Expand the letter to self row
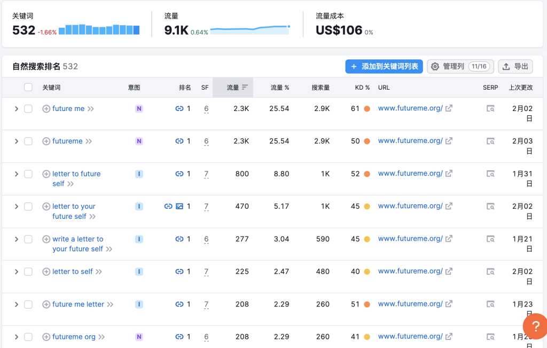This screenshot has width=547, height=348. pyautogui.click(x=16, y=272)
